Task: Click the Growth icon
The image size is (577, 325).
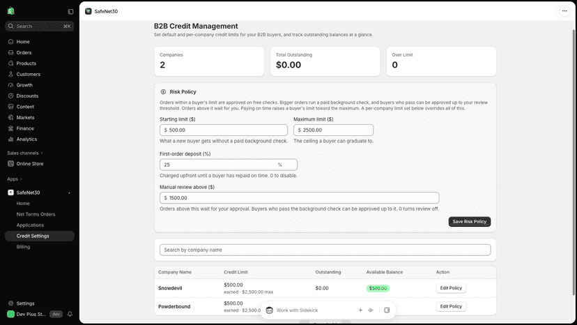Action: [10, 85]
